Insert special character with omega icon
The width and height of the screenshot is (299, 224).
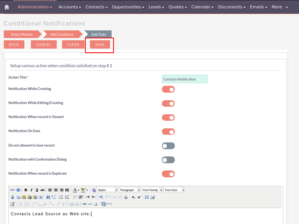[147, 197]
